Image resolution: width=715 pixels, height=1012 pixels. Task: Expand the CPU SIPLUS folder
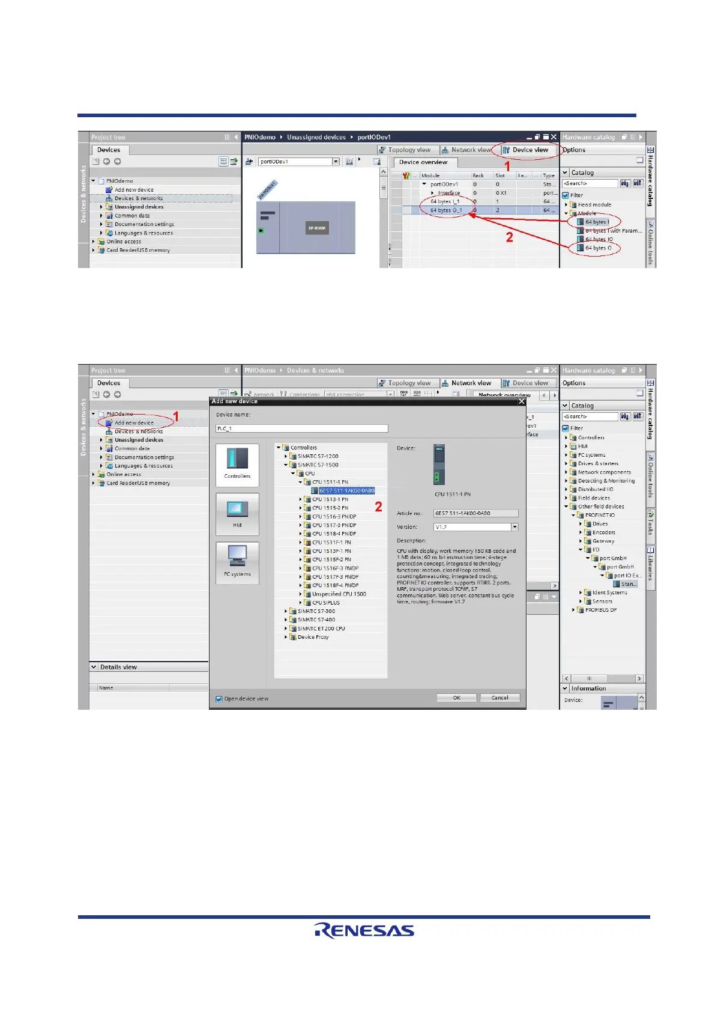click(300, 603)
